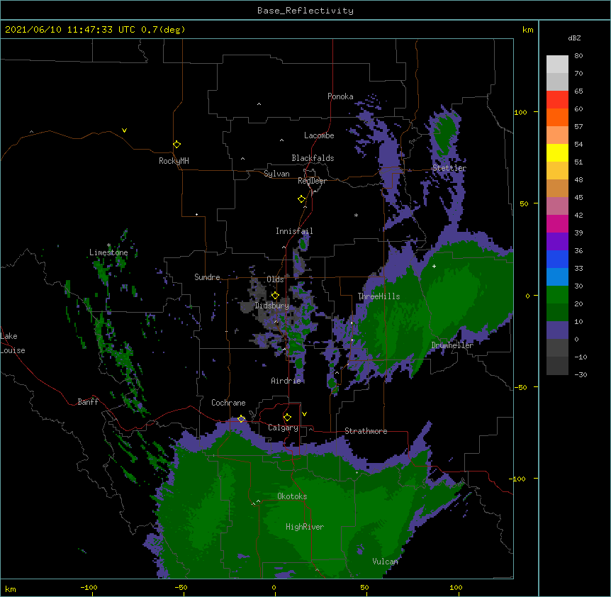
Task: Click the km unit label at top right
Action: pos(527,30)
